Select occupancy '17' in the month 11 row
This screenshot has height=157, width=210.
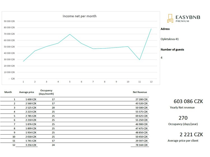point(53,141)
